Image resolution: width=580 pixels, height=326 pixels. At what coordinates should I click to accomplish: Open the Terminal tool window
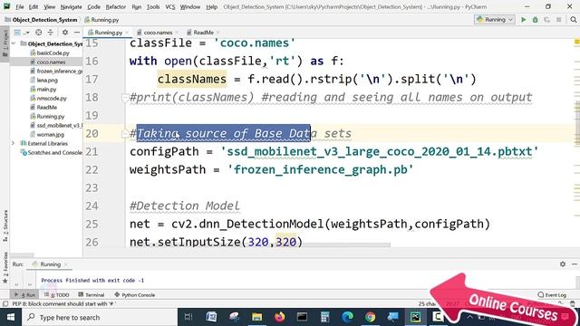pyautogui.click(x=92, y=295)
